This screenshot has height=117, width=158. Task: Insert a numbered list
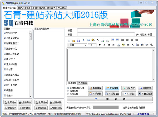137,45
